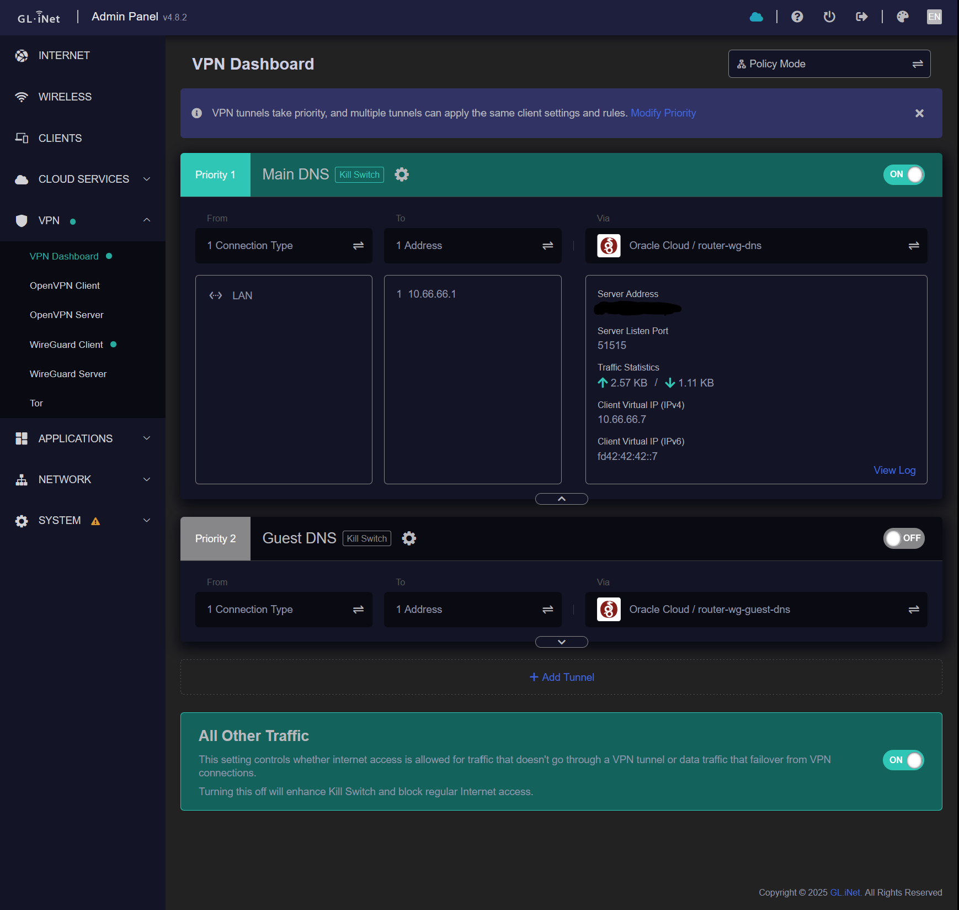Open the help question mark icon
959x910 pixels.
pyautogui.click(x=797, y=17)
